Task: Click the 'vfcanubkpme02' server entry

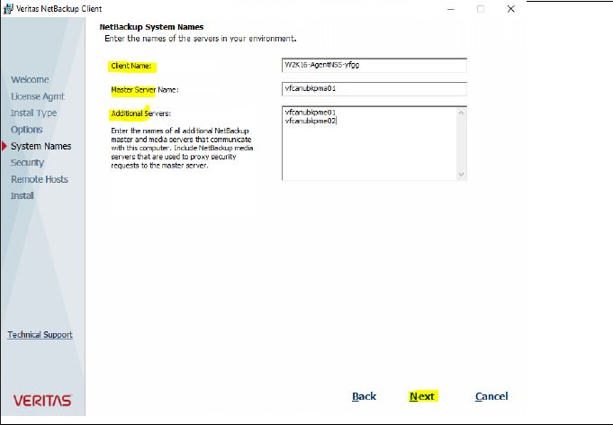Action: pos(311,121)
